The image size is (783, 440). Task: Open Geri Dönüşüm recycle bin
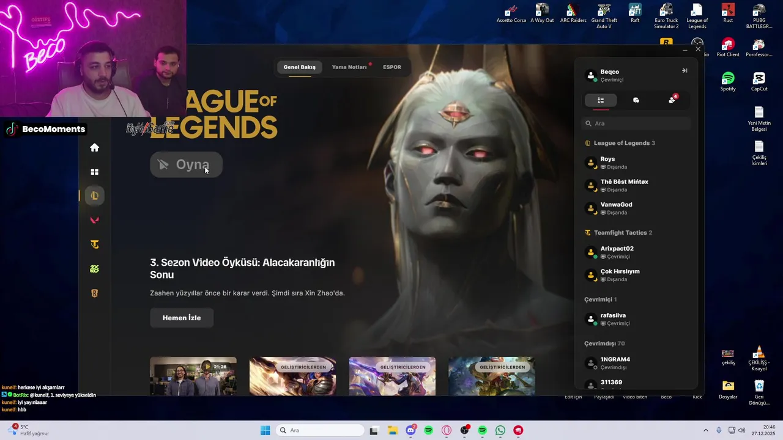[x=759, y=393]
